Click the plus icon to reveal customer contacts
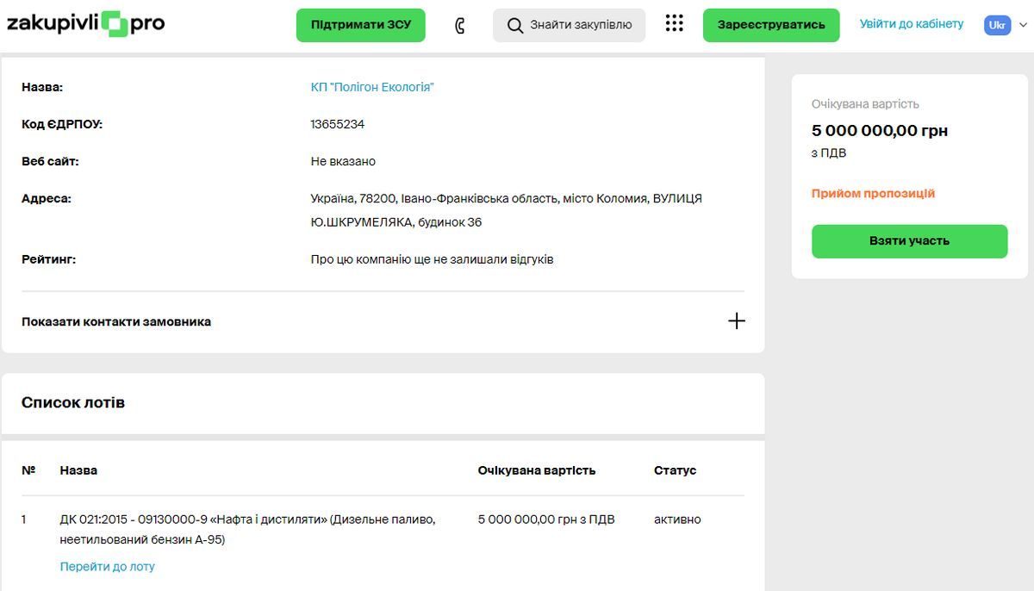Viewport: 1034px width, 591px height. point(737,320)
